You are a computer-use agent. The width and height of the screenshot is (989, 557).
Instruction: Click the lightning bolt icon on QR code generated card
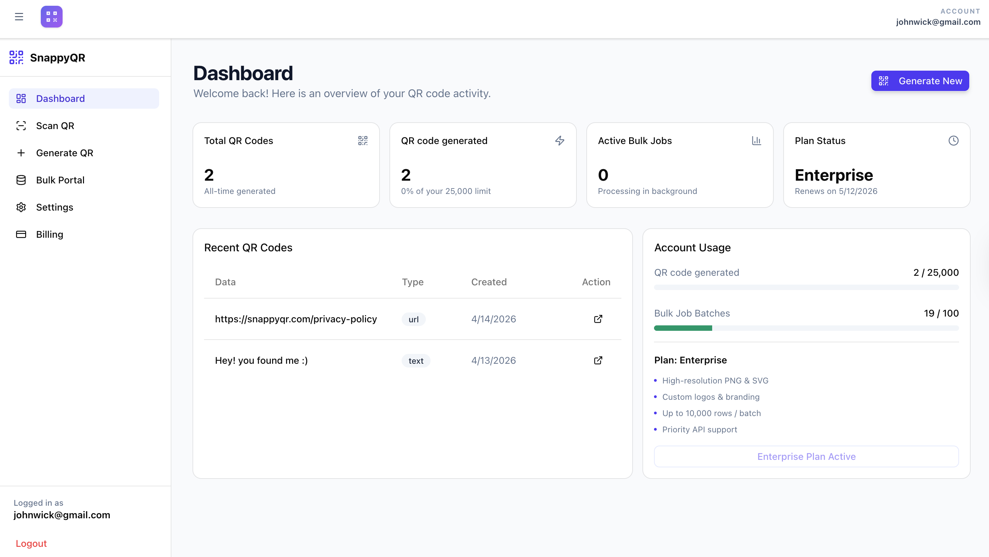(560, 141)
